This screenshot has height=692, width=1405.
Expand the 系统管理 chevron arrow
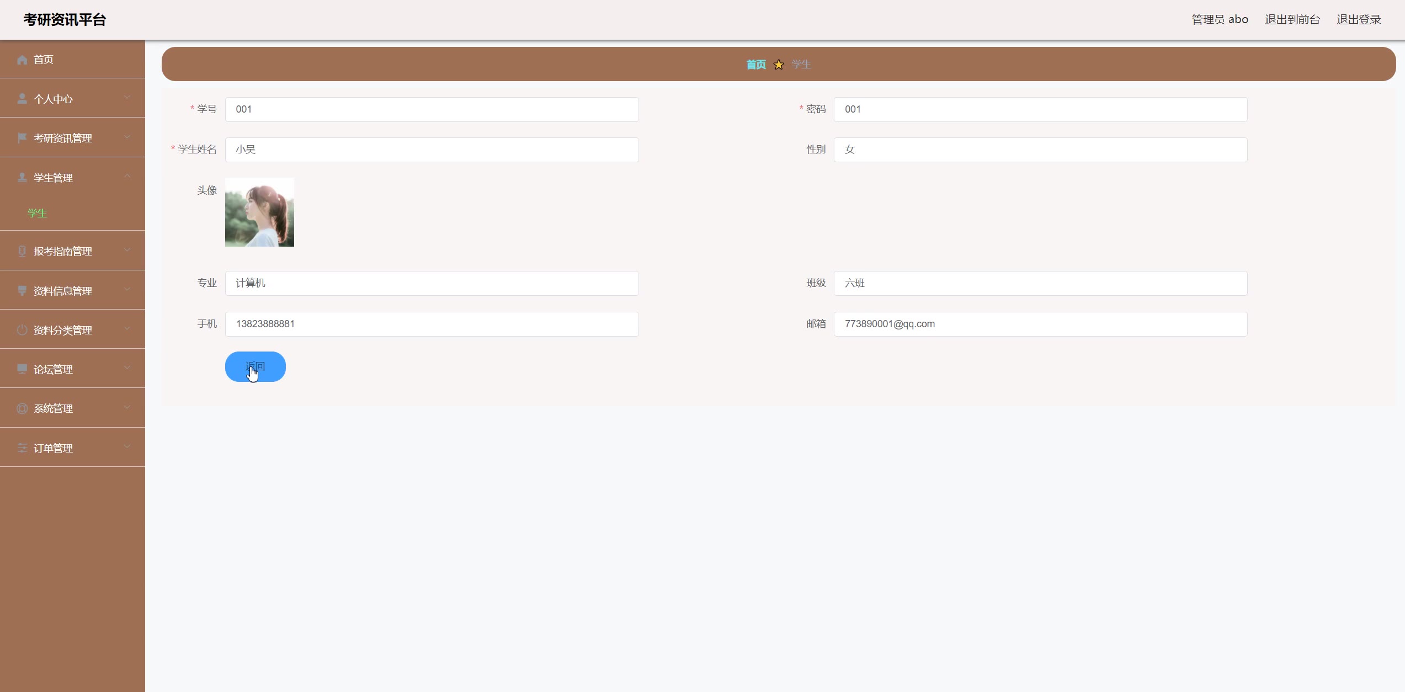click(x=127, y=408)
